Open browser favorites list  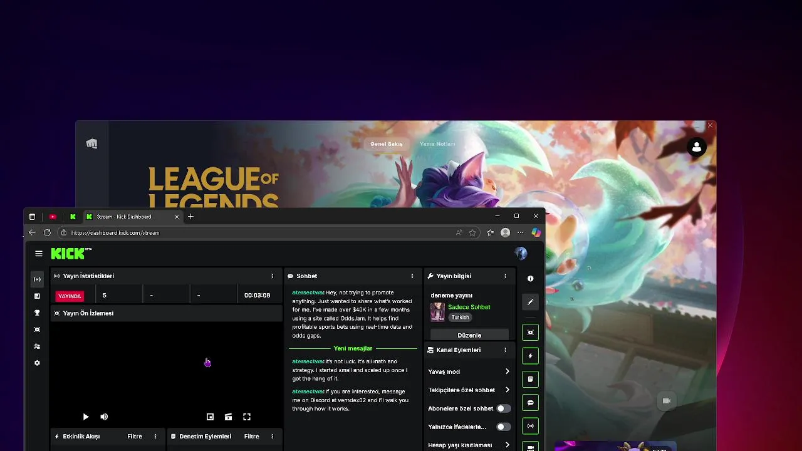[x=490, y=232]
